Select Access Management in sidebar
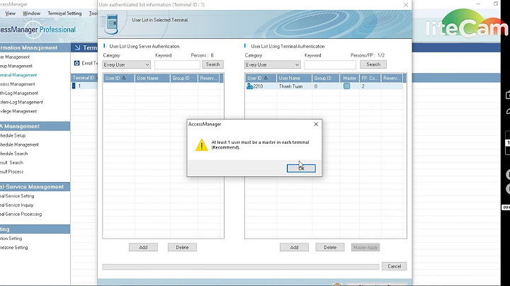This screenshot has width=510, height=286. point(17,84)
